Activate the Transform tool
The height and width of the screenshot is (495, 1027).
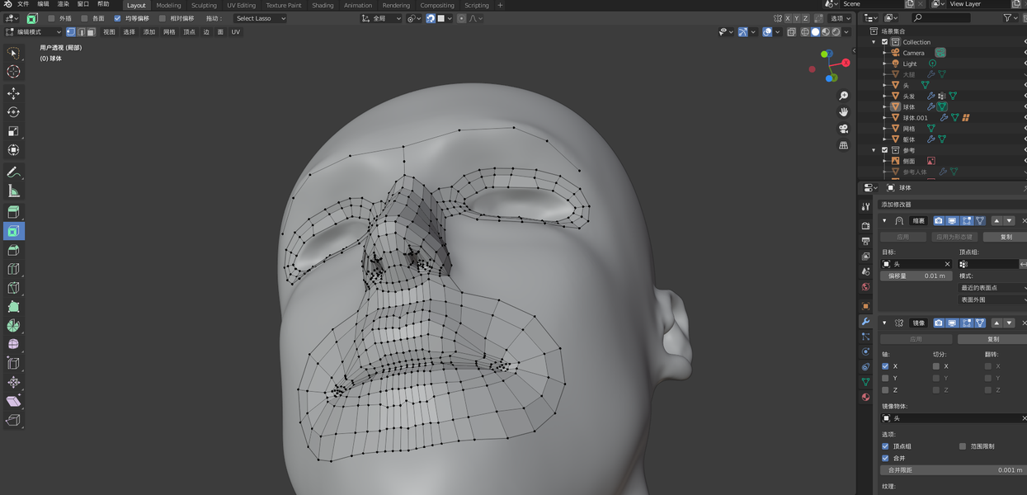pyautogui.click(x=13, y=150)
